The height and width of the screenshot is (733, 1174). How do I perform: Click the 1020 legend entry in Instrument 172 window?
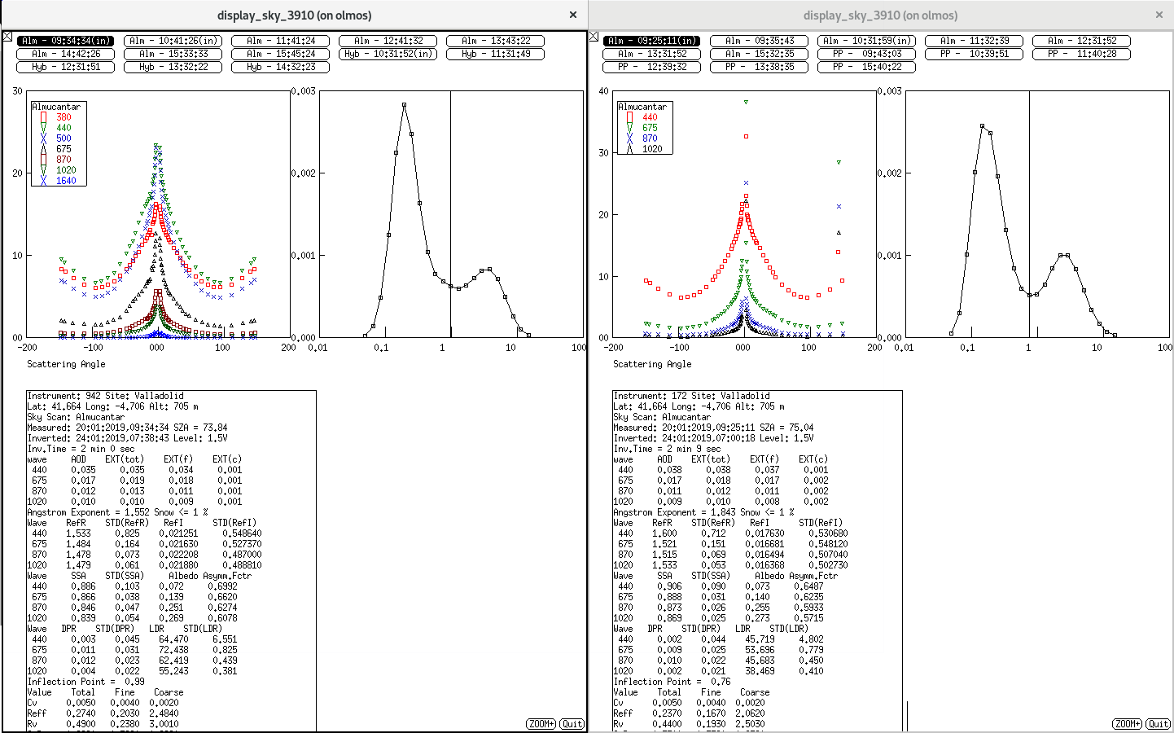coord(652,149)
